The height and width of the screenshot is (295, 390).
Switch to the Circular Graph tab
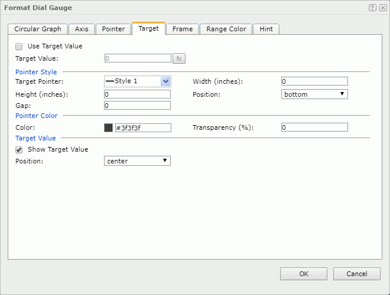(x=38, y=29)
